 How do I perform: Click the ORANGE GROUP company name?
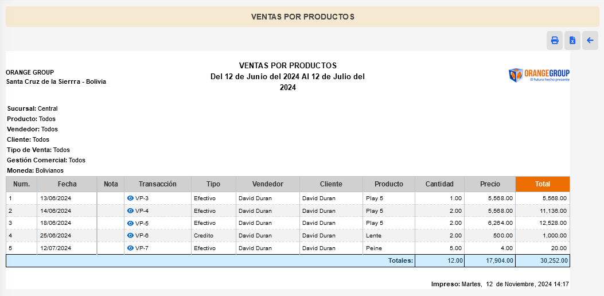tap(30, 72)
